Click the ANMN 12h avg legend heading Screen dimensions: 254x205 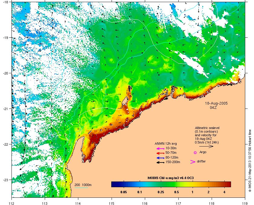coord(166,143)
